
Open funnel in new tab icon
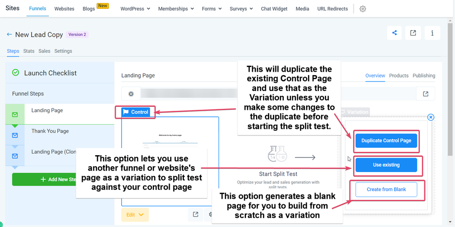click(x=413, y=33)
